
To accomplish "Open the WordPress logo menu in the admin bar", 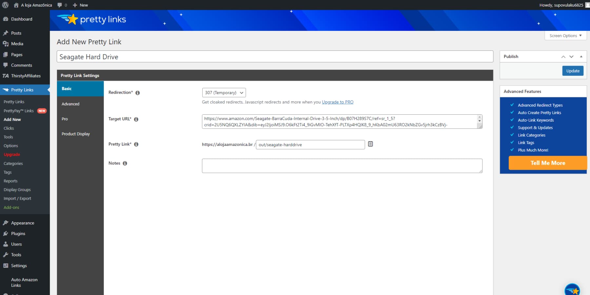I will (5, 5).
